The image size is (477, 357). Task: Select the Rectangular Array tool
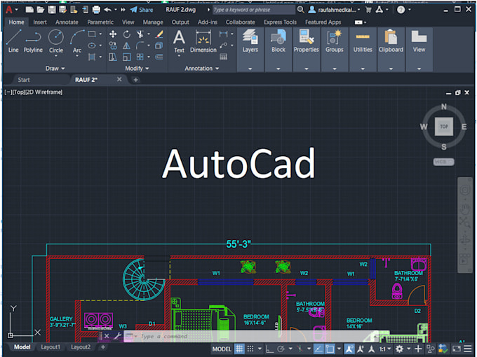click(140, 57)
